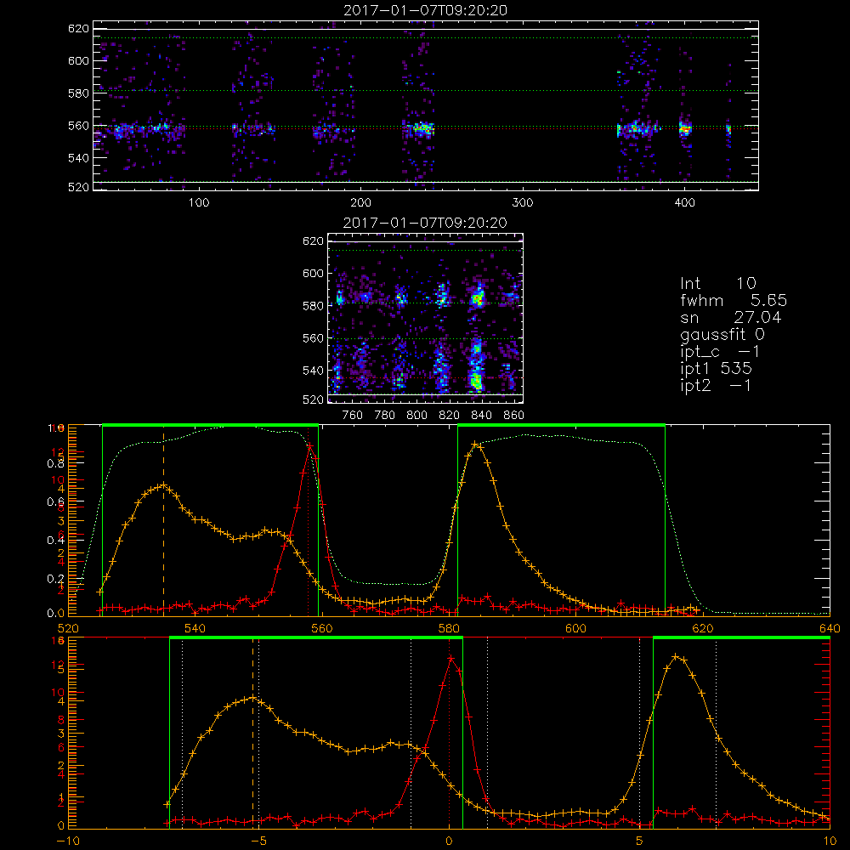Click x-axis label 840 of middle image
The image size is (850, 850).
(x=481, y=416)
